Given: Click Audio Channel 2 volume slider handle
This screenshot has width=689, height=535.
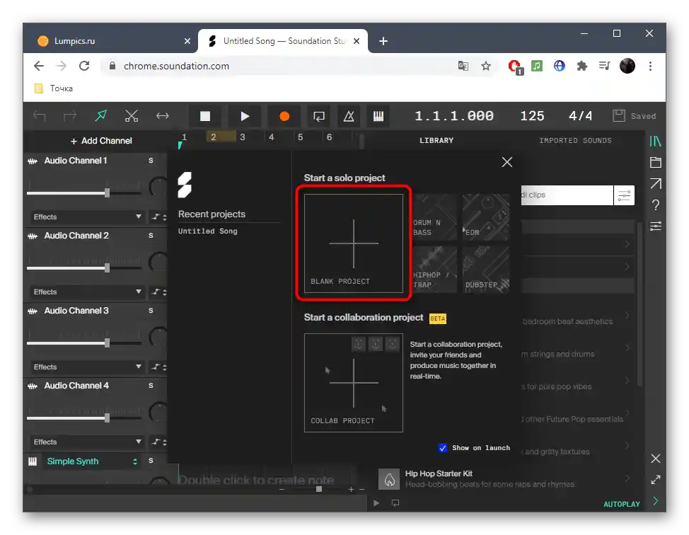Looking at the screenshot, I should coord(108,267).
